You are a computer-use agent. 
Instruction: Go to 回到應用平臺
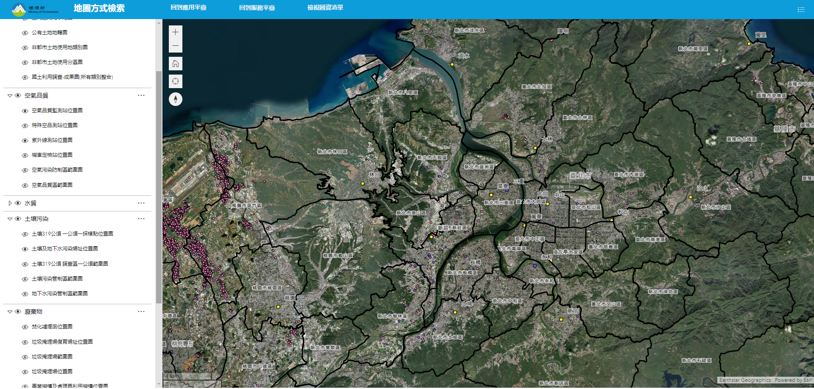point(188,8)
